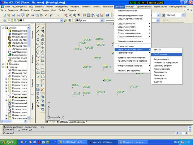193x145 pixels.
Task: Select the Explode modify tool
Action: click(x=43, y=89)
